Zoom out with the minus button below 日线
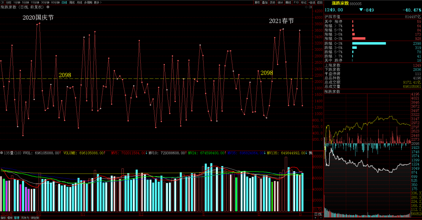 pyautogui.click(x=320, y=218)
